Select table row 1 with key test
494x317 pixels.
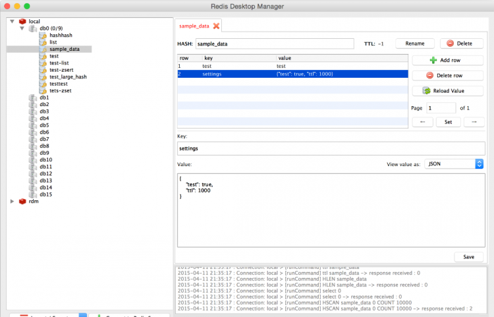point(292,66)
